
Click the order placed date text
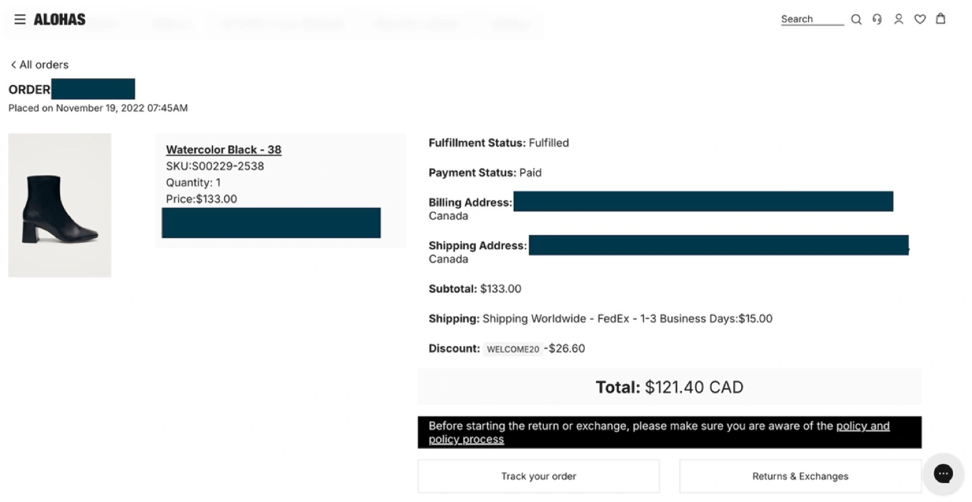98,108
